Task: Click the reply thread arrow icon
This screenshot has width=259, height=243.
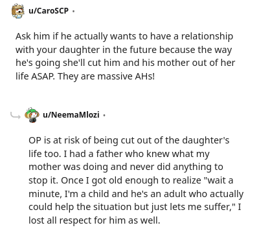Action: tap(16, 116)
